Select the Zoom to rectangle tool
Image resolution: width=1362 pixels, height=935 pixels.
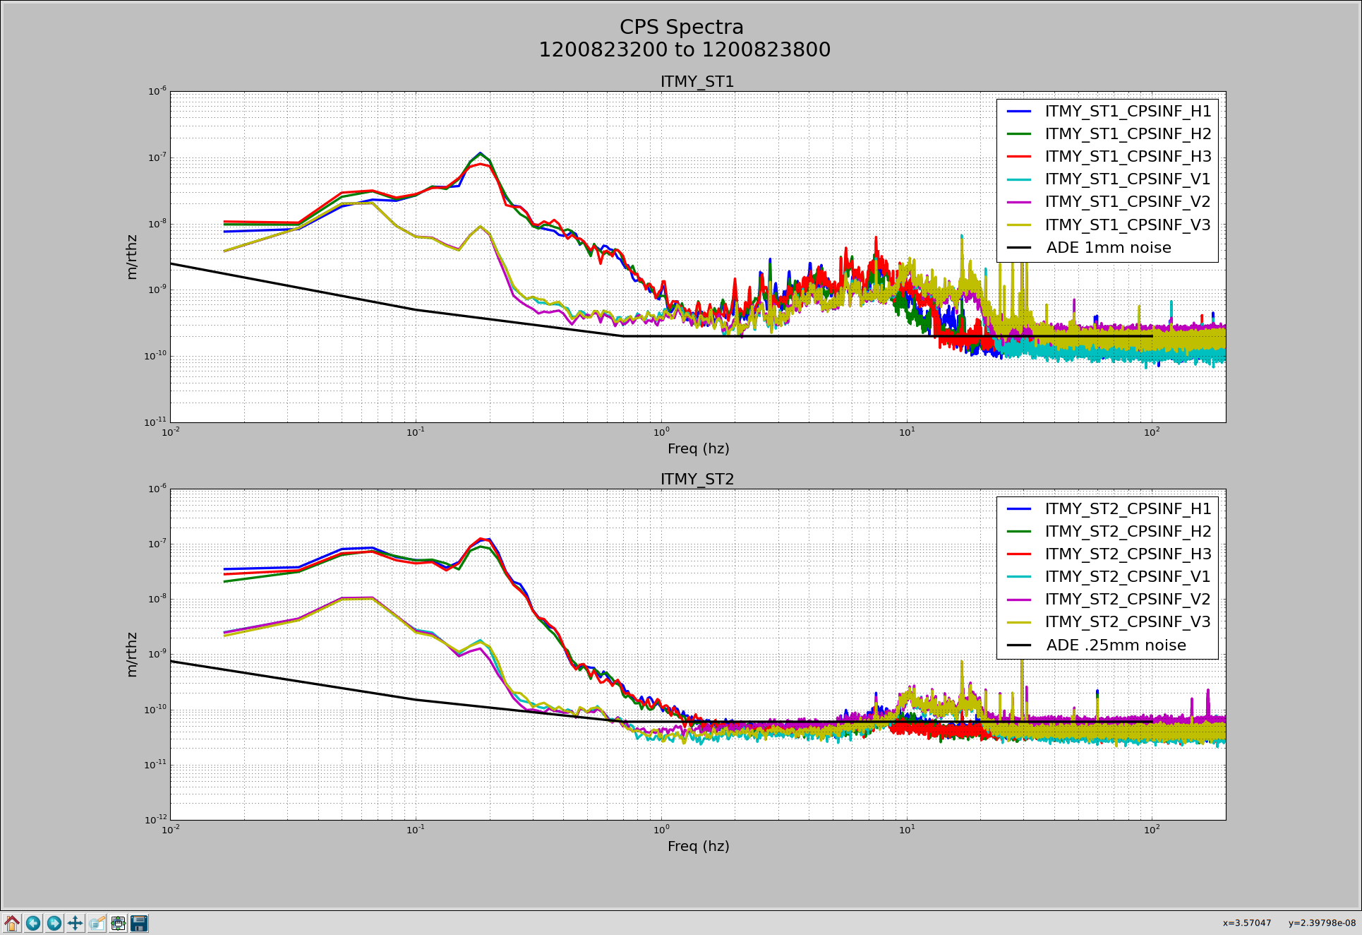[97, 923]
